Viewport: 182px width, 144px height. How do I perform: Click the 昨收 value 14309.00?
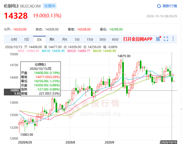pyautogui.click(x=52, y=29)
